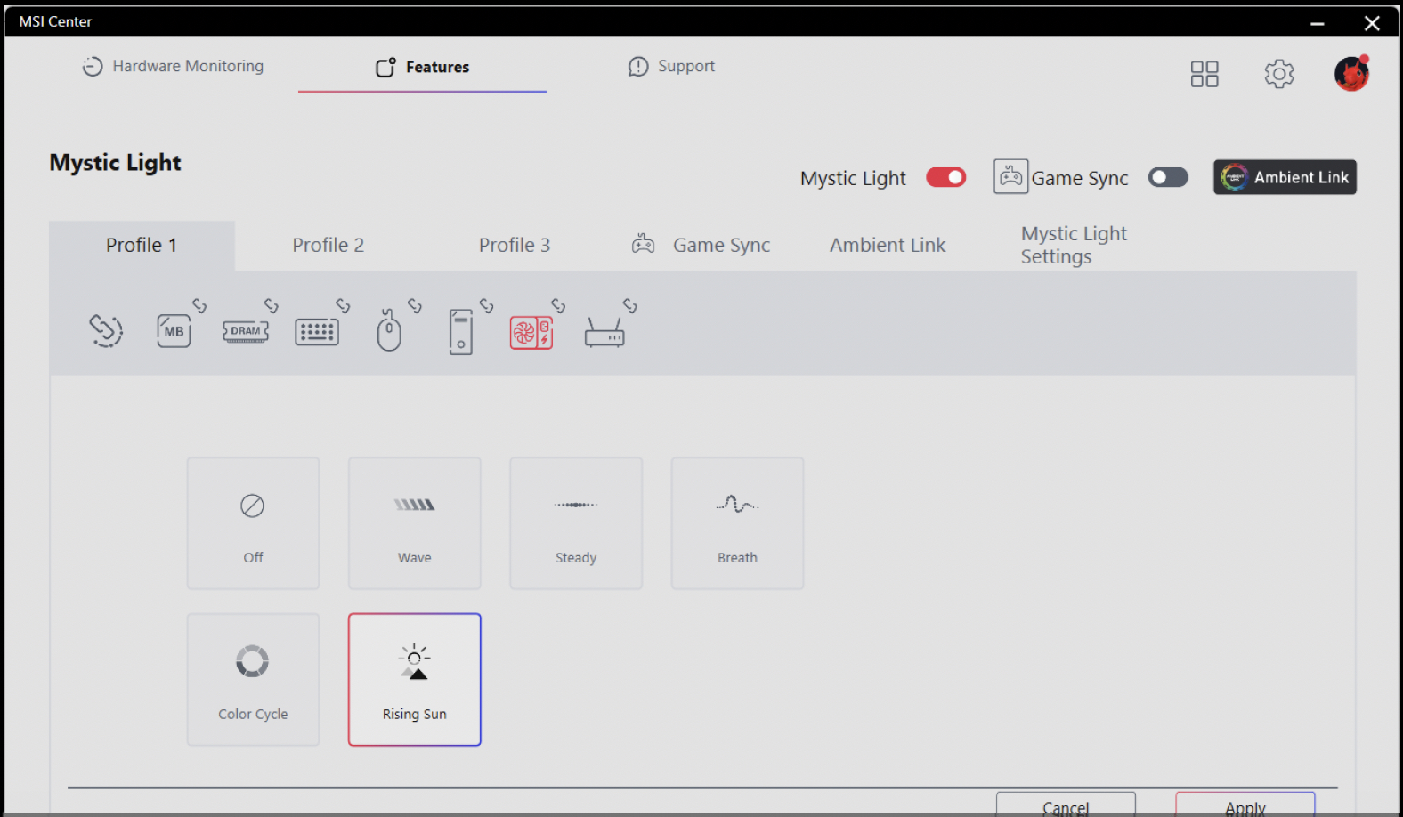Image resolution: width=1403 pixels, height=817 pixels.
Task: Open the Support tab
Action: click(671, 66)
